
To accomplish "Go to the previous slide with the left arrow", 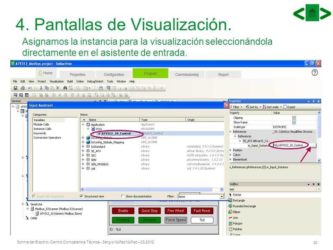I will pyautogui.click(x=299, y=14).
